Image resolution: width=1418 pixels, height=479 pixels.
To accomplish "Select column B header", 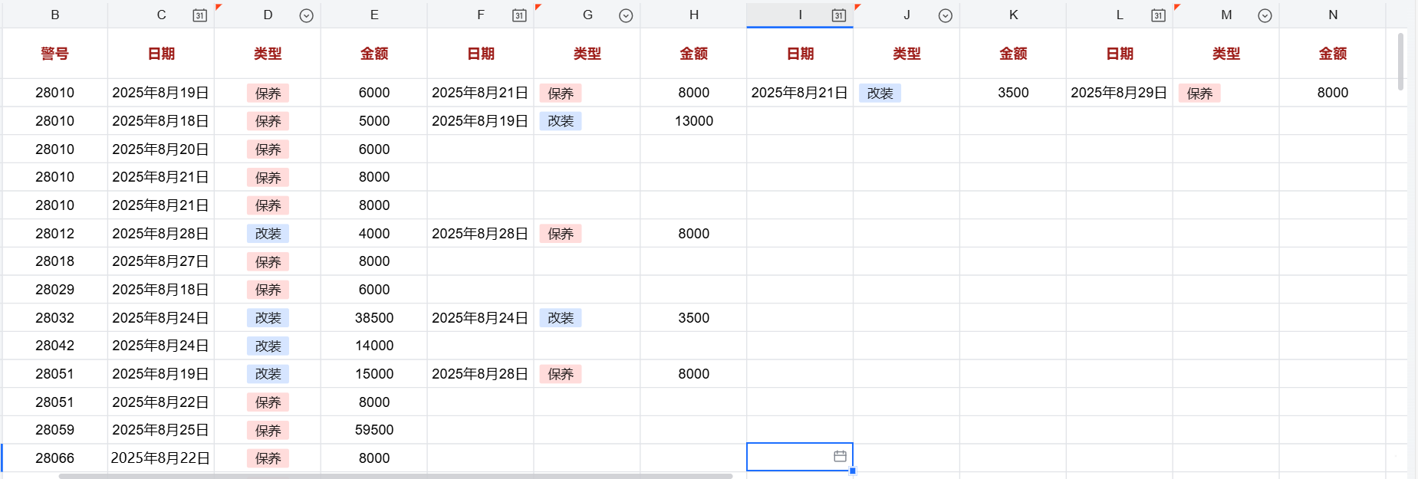I will point(55,15).
